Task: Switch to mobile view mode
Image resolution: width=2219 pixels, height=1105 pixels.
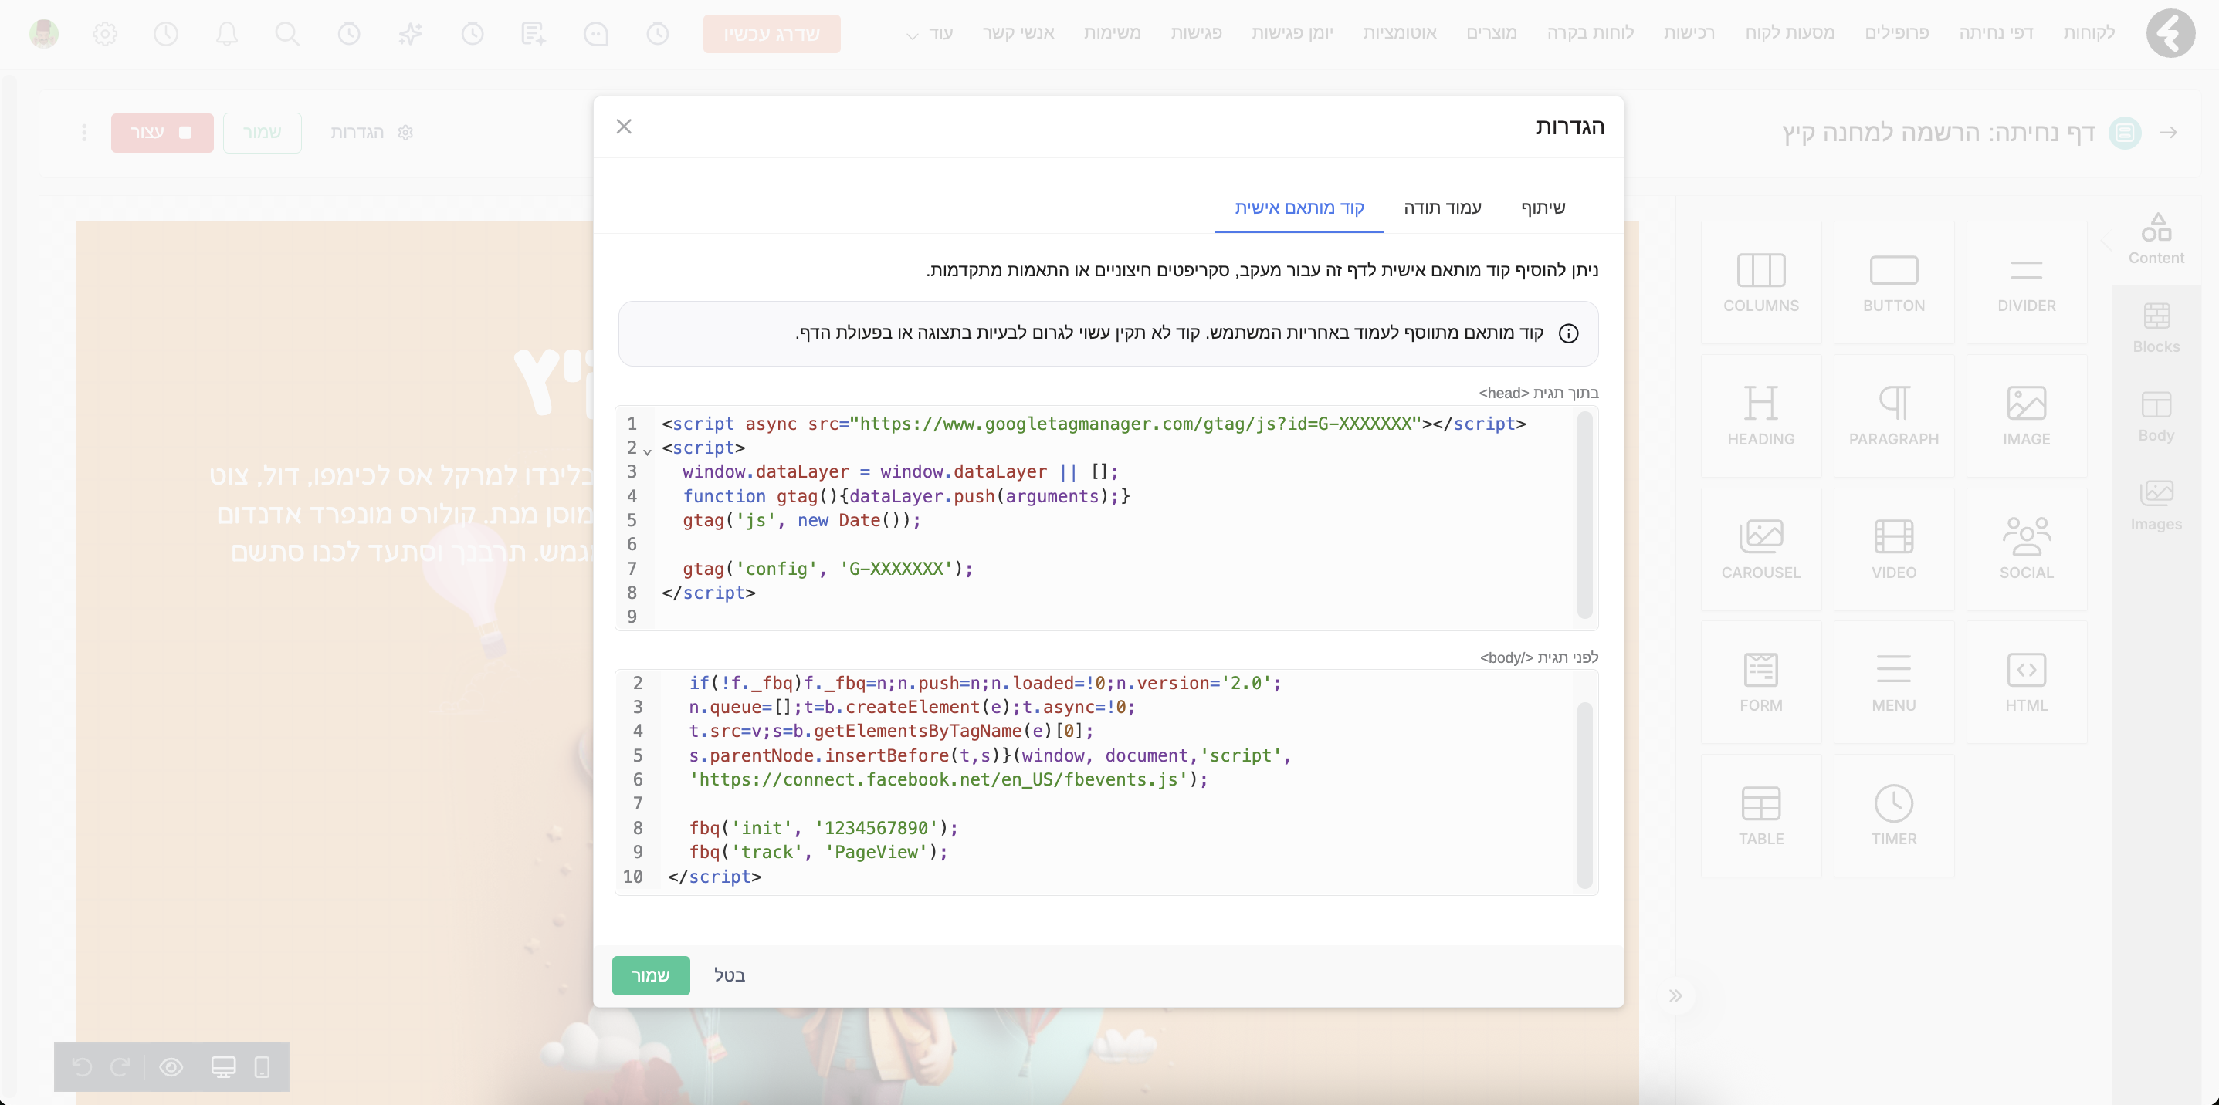Action: pyautogui.click(x=263, y=1067)
